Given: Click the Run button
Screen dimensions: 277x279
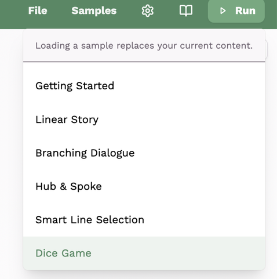Looking at the screenshot, I should [236, 11].
